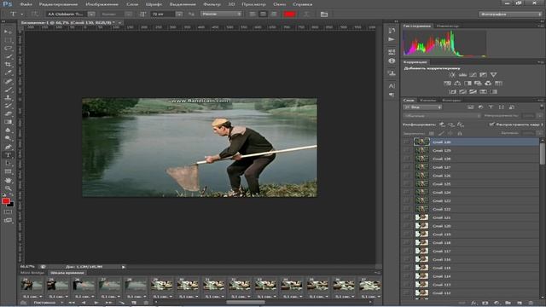Center text alignment button
Screen dimensions: 546x307
tap(263, 14)
